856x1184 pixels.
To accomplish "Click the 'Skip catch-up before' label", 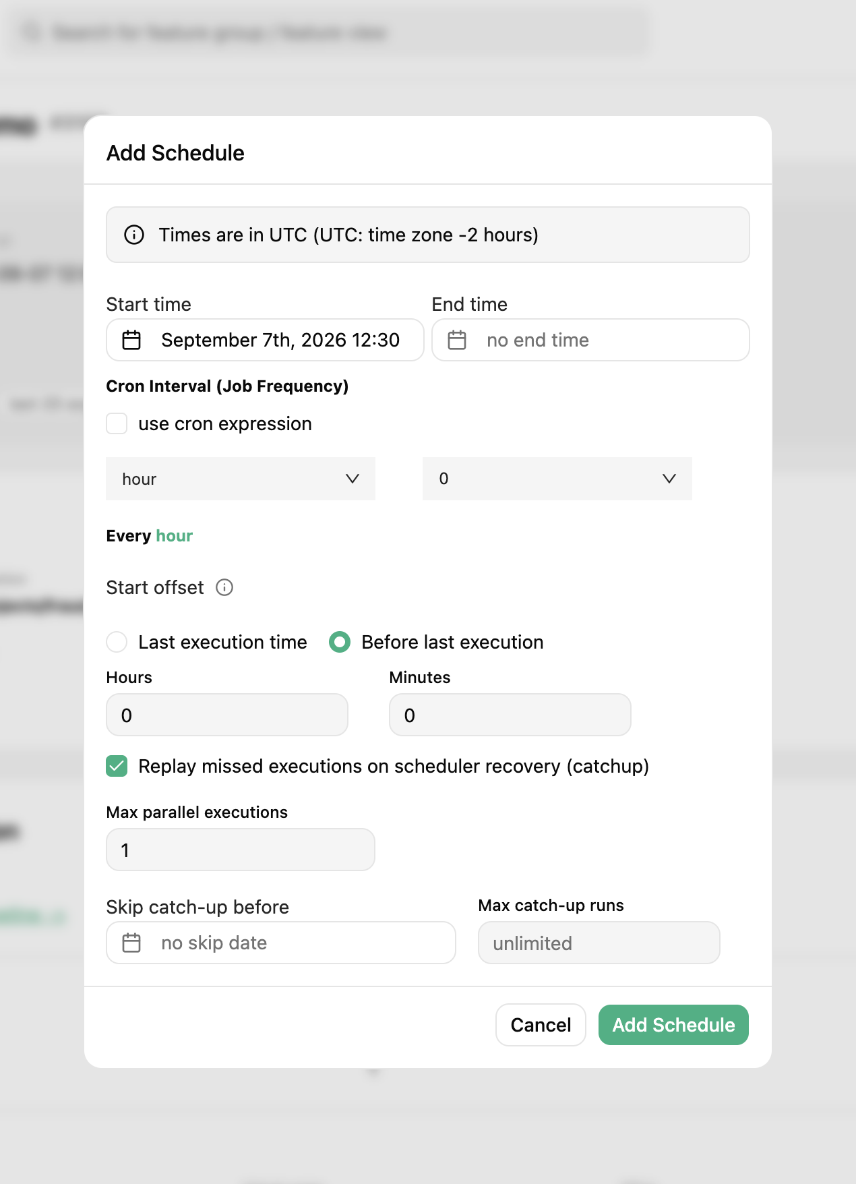I will point(197,907).
